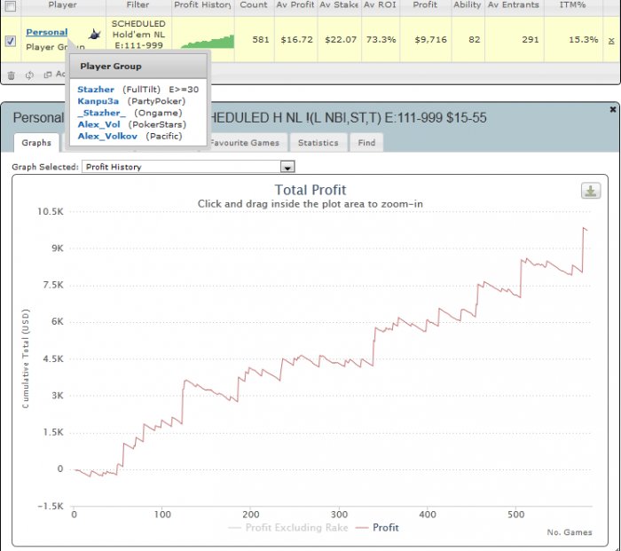Sort the table by Av ROI column
This screenshot has height=551, width=621.
tap(380, 5)
